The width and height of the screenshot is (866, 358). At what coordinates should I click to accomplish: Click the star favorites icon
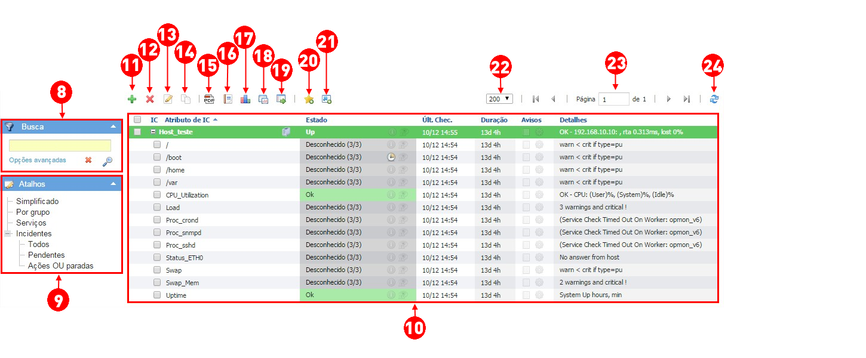click(309, 100)
